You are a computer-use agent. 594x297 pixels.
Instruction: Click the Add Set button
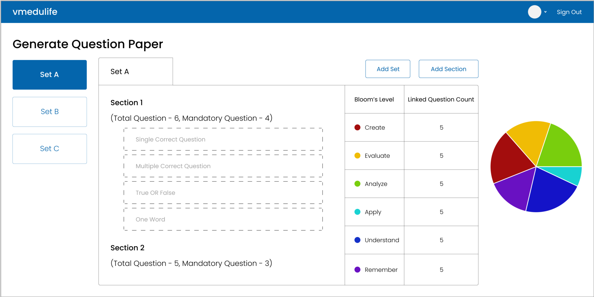(388, 69)
